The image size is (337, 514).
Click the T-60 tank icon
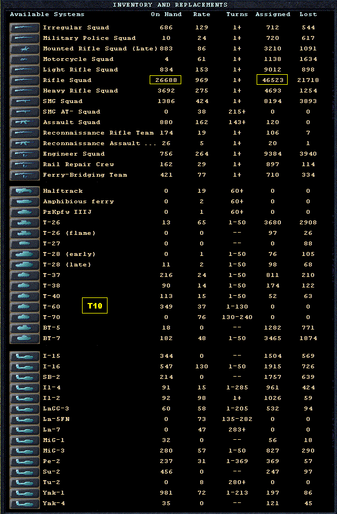24,307
